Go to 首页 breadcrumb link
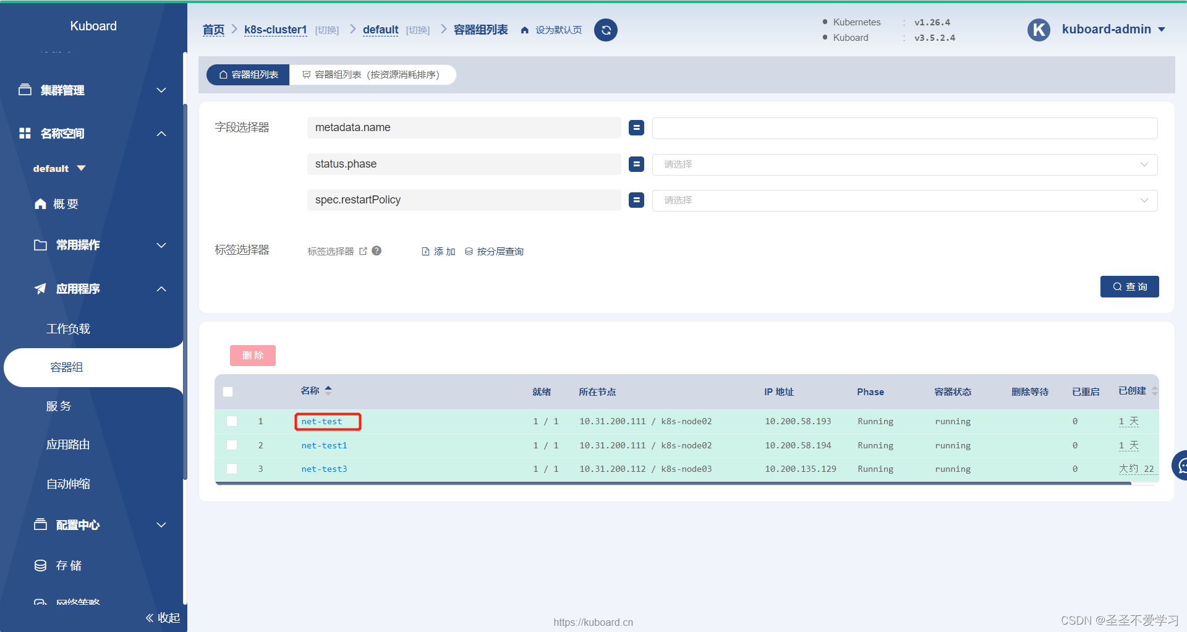1187x632 pixels. 213,30
